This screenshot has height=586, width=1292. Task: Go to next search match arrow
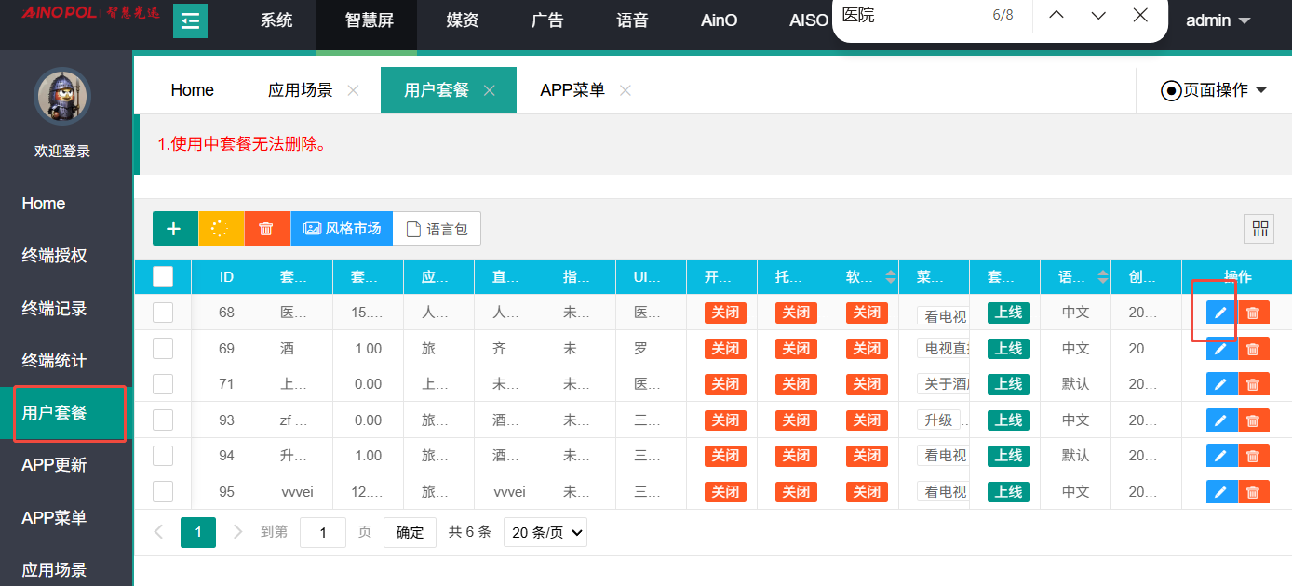pos(1098,16)
